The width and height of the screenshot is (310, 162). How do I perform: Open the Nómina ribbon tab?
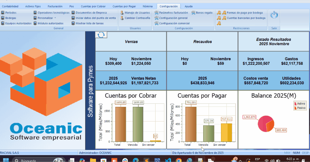pos(147,7)
